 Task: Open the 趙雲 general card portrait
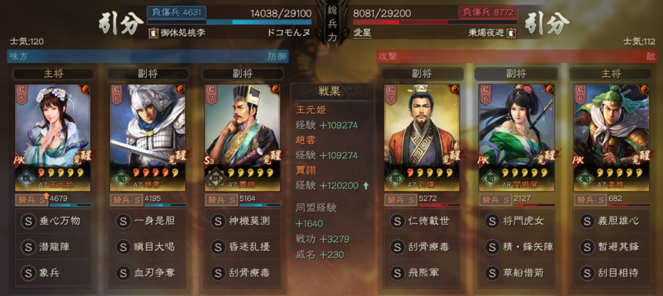pos(148,137)
